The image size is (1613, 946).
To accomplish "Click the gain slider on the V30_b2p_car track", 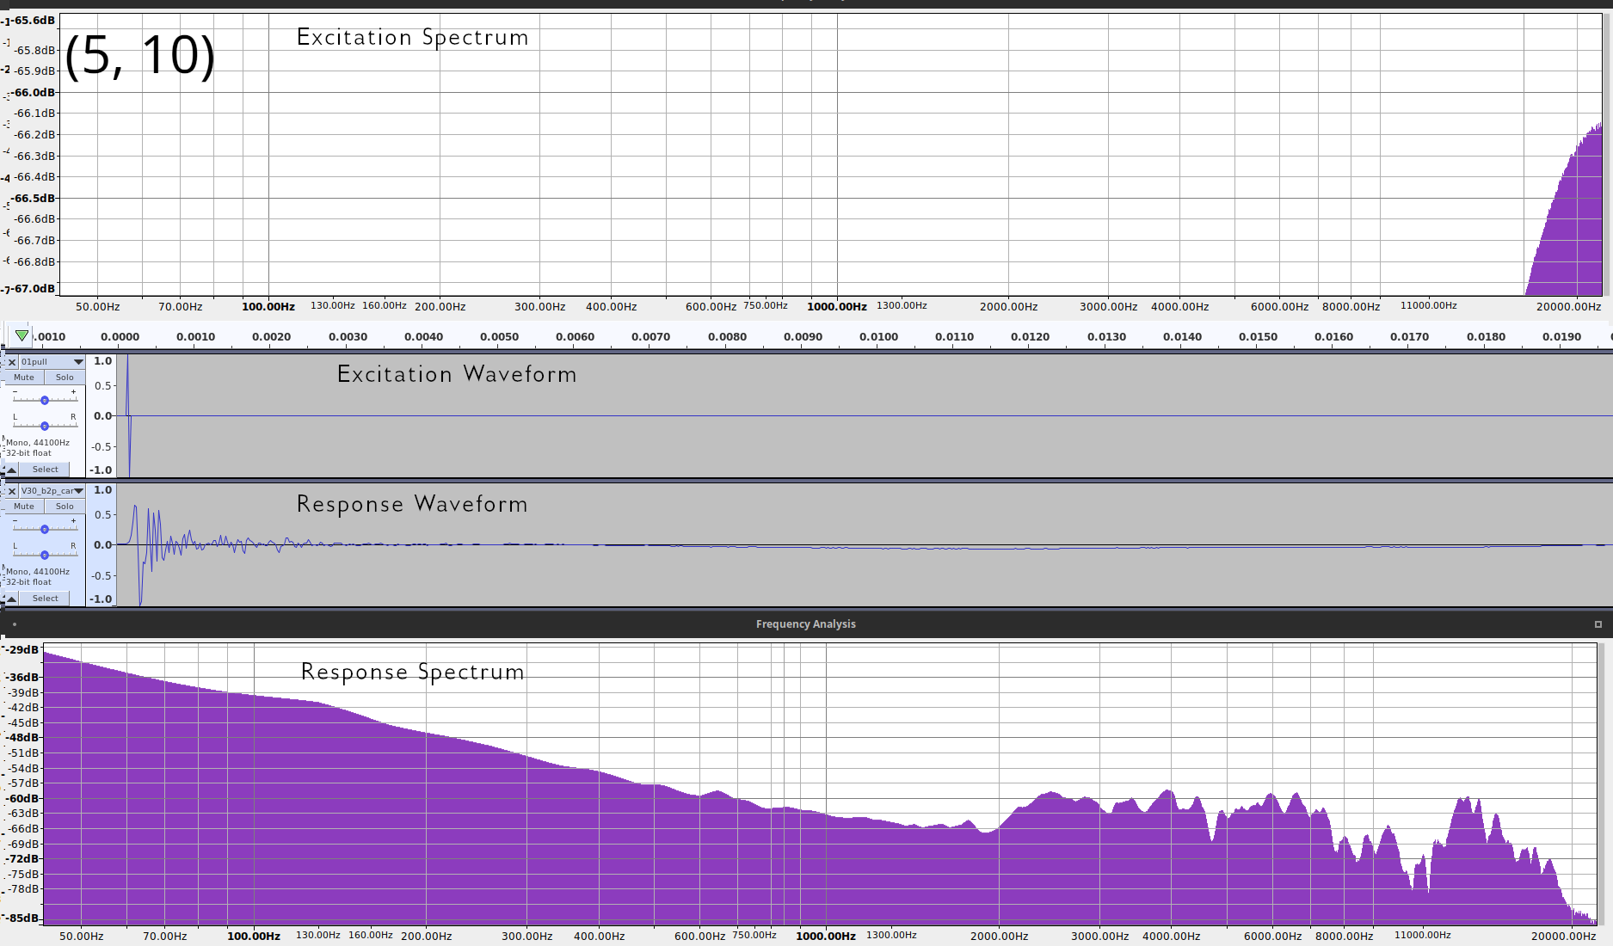I will point(45,529).
